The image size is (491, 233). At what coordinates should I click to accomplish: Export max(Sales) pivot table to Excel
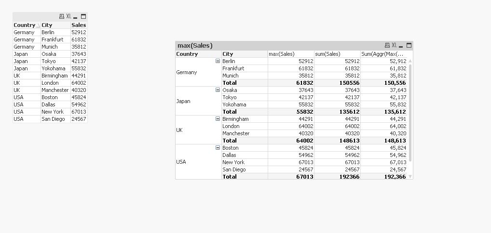click(395, 45)
